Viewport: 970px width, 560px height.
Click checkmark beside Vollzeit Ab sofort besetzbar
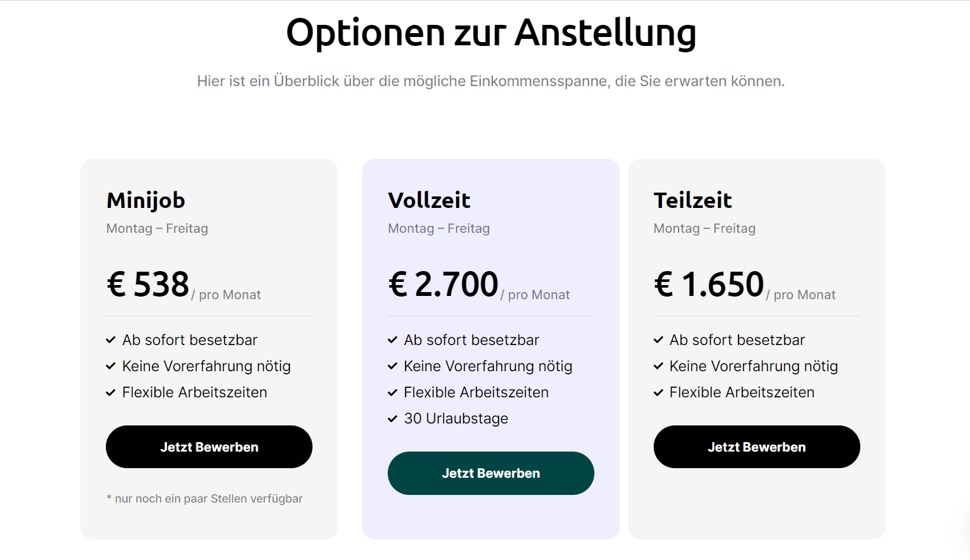[393, 340]
